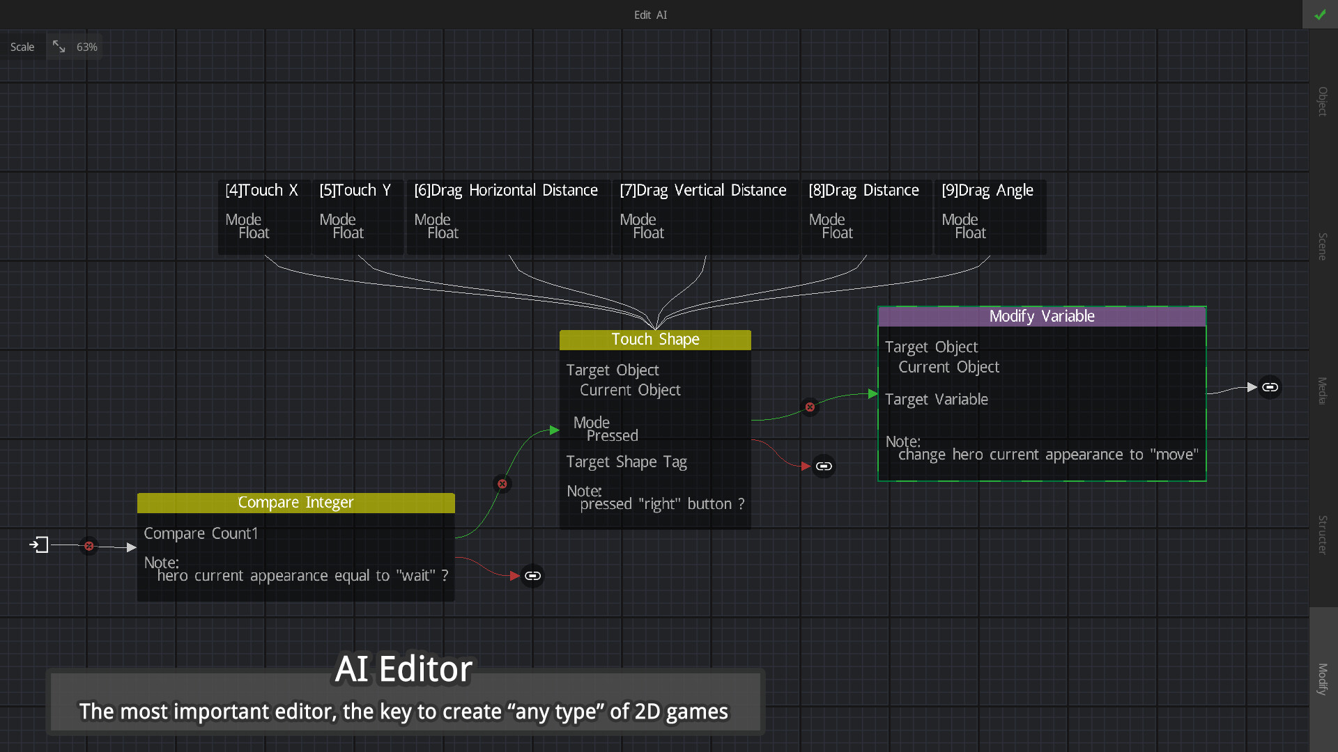The height and width of the screenshot is (752, 1338).
Task: Click the Target Shape Tag field in Touch Shape
Action: click(x=626, y=462)
